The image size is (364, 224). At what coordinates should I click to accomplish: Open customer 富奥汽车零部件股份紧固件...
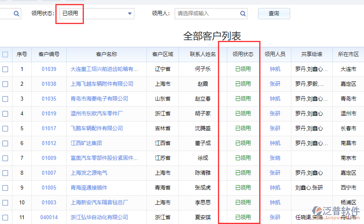pyautogui.click(x=104, y=158)
